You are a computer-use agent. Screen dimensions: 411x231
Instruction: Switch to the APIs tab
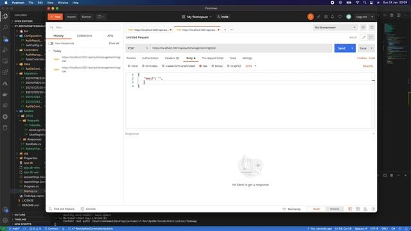110,36
